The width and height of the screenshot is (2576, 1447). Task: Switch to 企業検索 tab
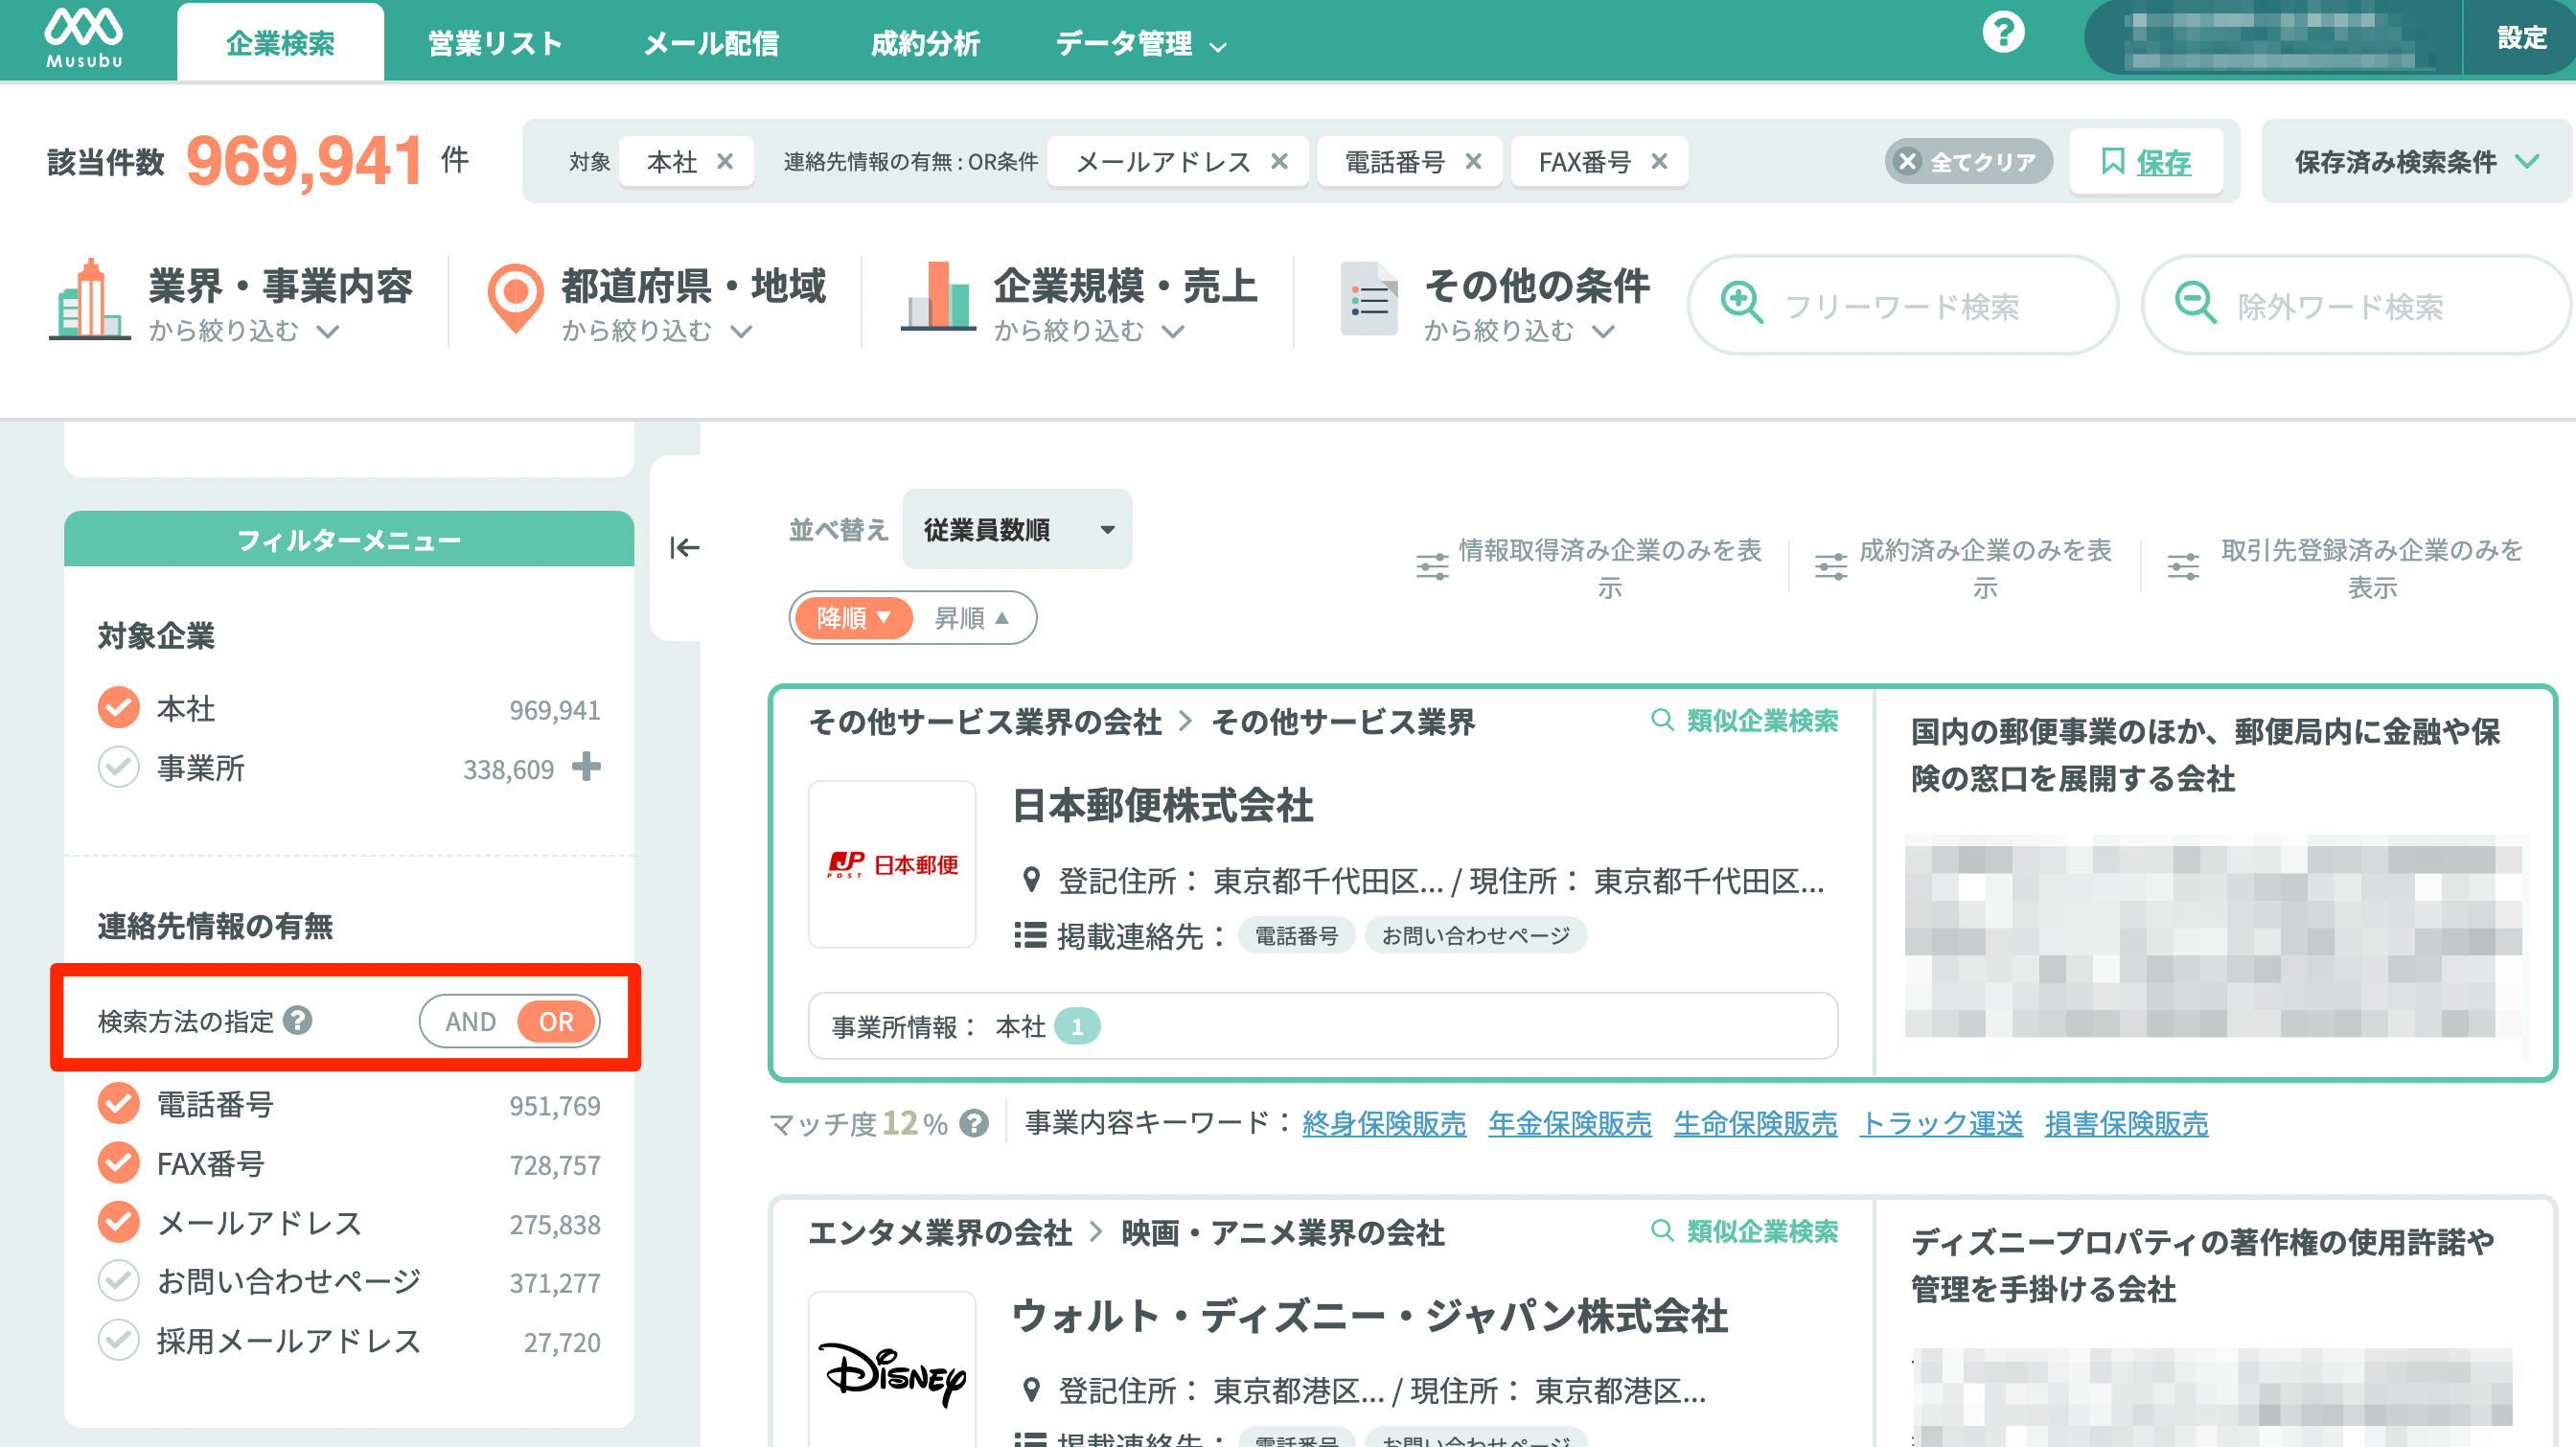(x=280, y=43)
